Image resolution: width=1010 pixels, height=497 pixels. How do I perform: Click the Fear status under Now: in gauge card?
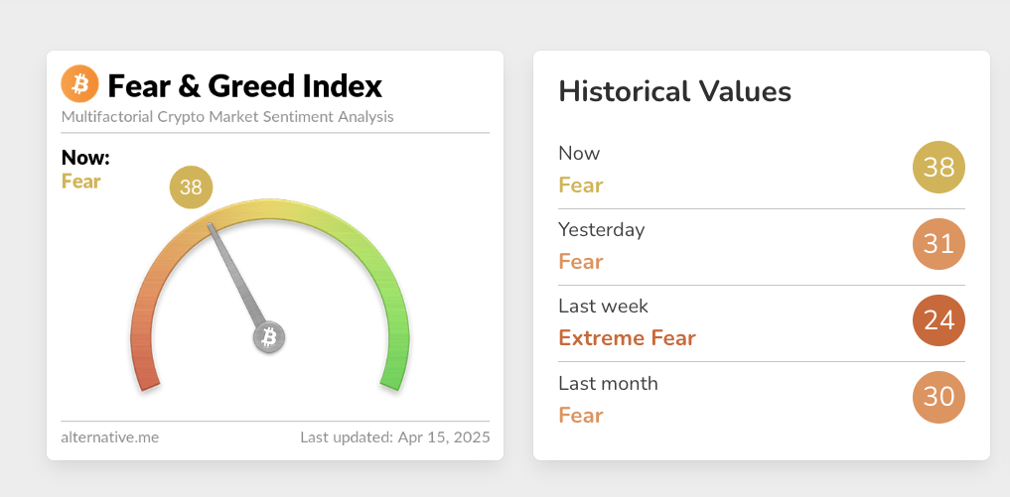pyautogui.click(x=81, y=181)
